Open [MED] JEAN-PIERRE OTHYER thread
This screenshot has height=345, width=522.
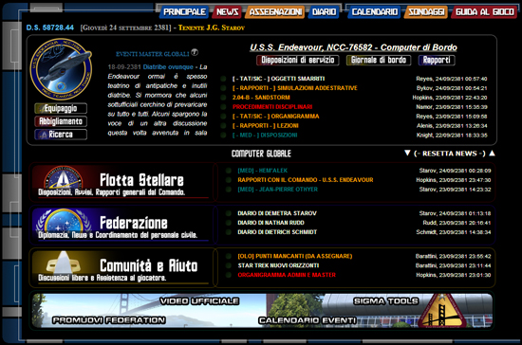click(x=278, y=190)
